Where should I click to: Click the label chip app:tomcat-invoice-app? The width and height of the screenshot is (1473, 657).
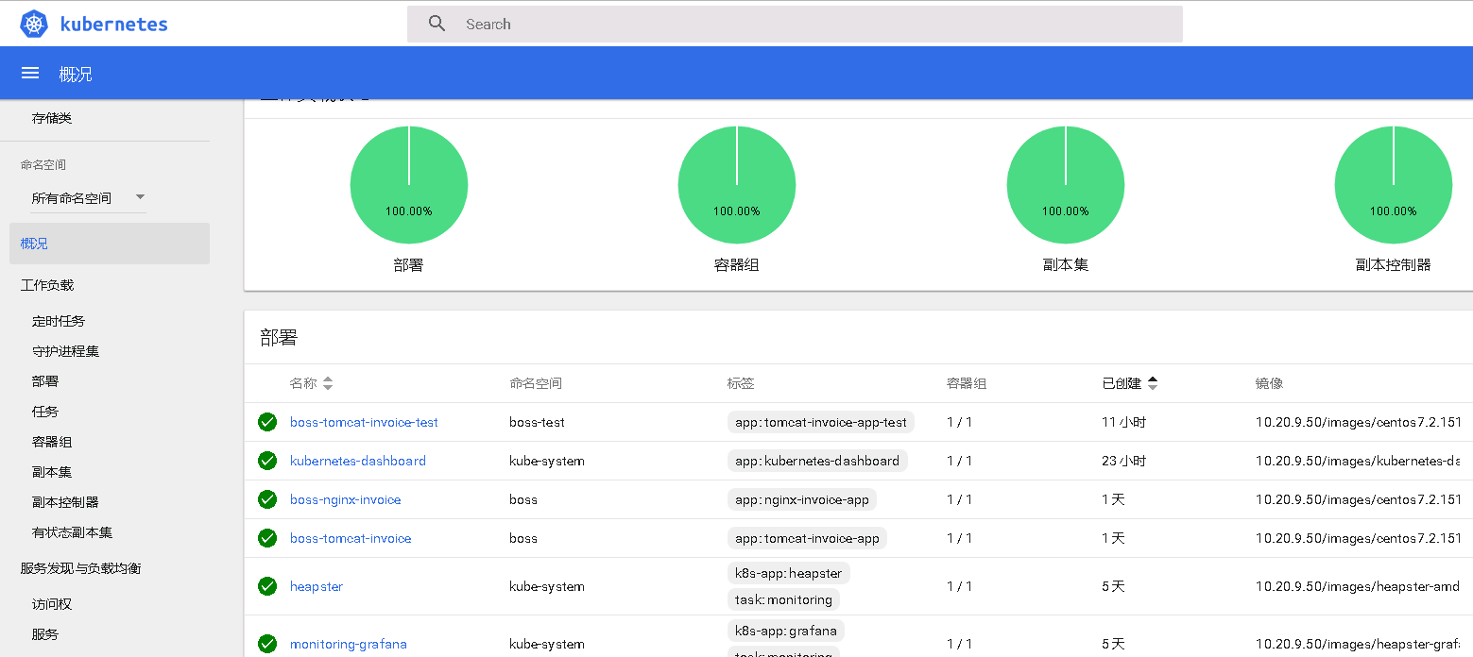[x=807, y=538]
